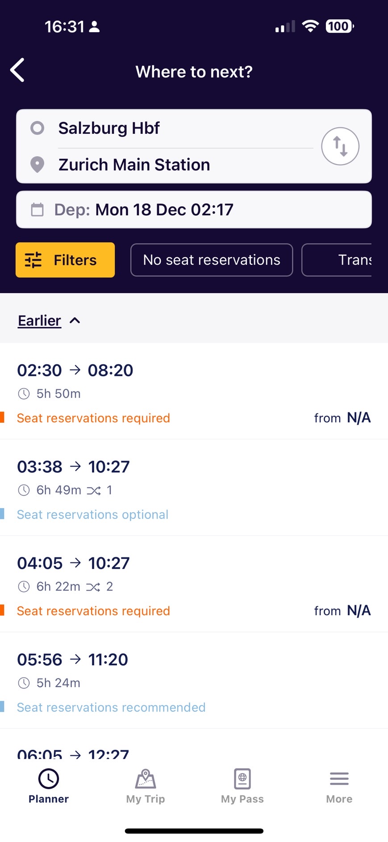Tap the back arrow icon
Image resolution: width=388 pixels, height=842 pixels.
click(17, 70)
